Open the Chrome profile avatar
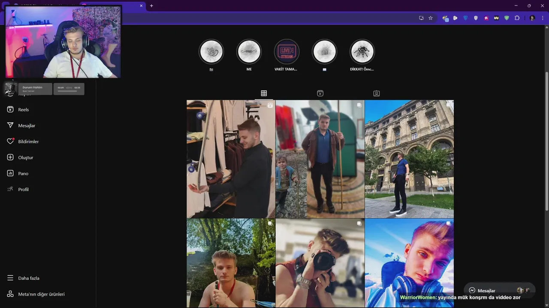Screen dimensions: 549x308 532,18
